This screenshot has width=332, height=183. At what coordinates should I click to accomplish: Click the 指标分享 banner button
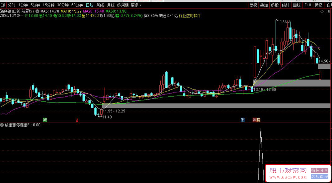pos(319,170)
